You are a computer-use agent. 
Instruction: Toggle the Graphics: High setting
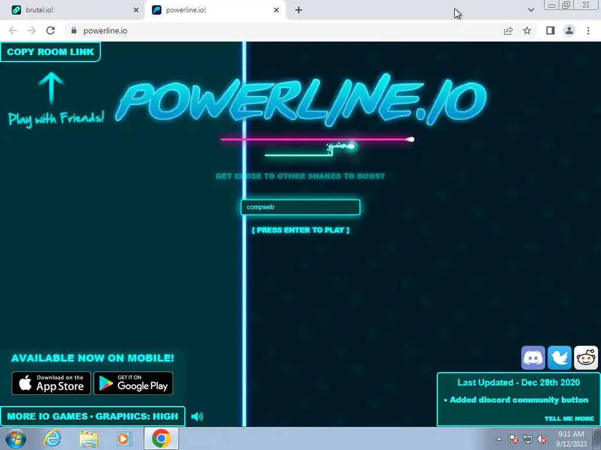point(137,417)
